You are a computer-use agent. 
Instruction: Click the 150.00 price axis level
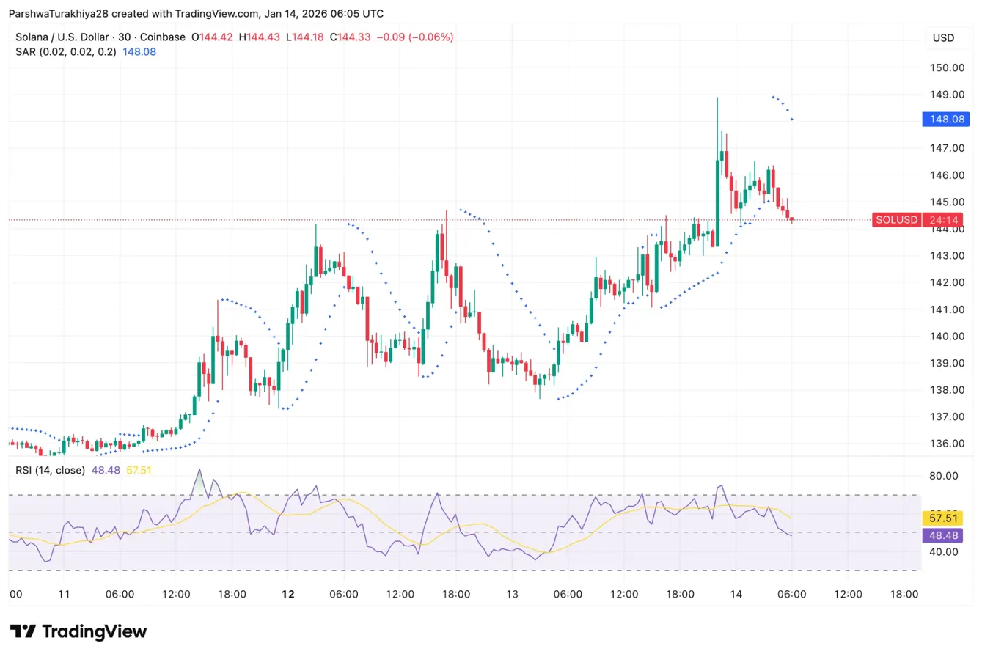[946, 67]
